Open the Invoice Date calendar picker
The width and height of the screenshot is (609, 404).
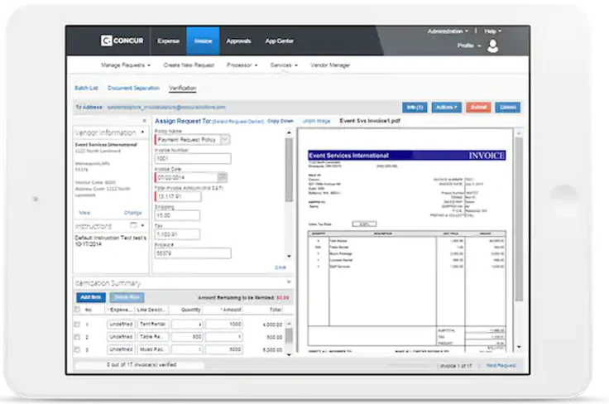(222, 177)
